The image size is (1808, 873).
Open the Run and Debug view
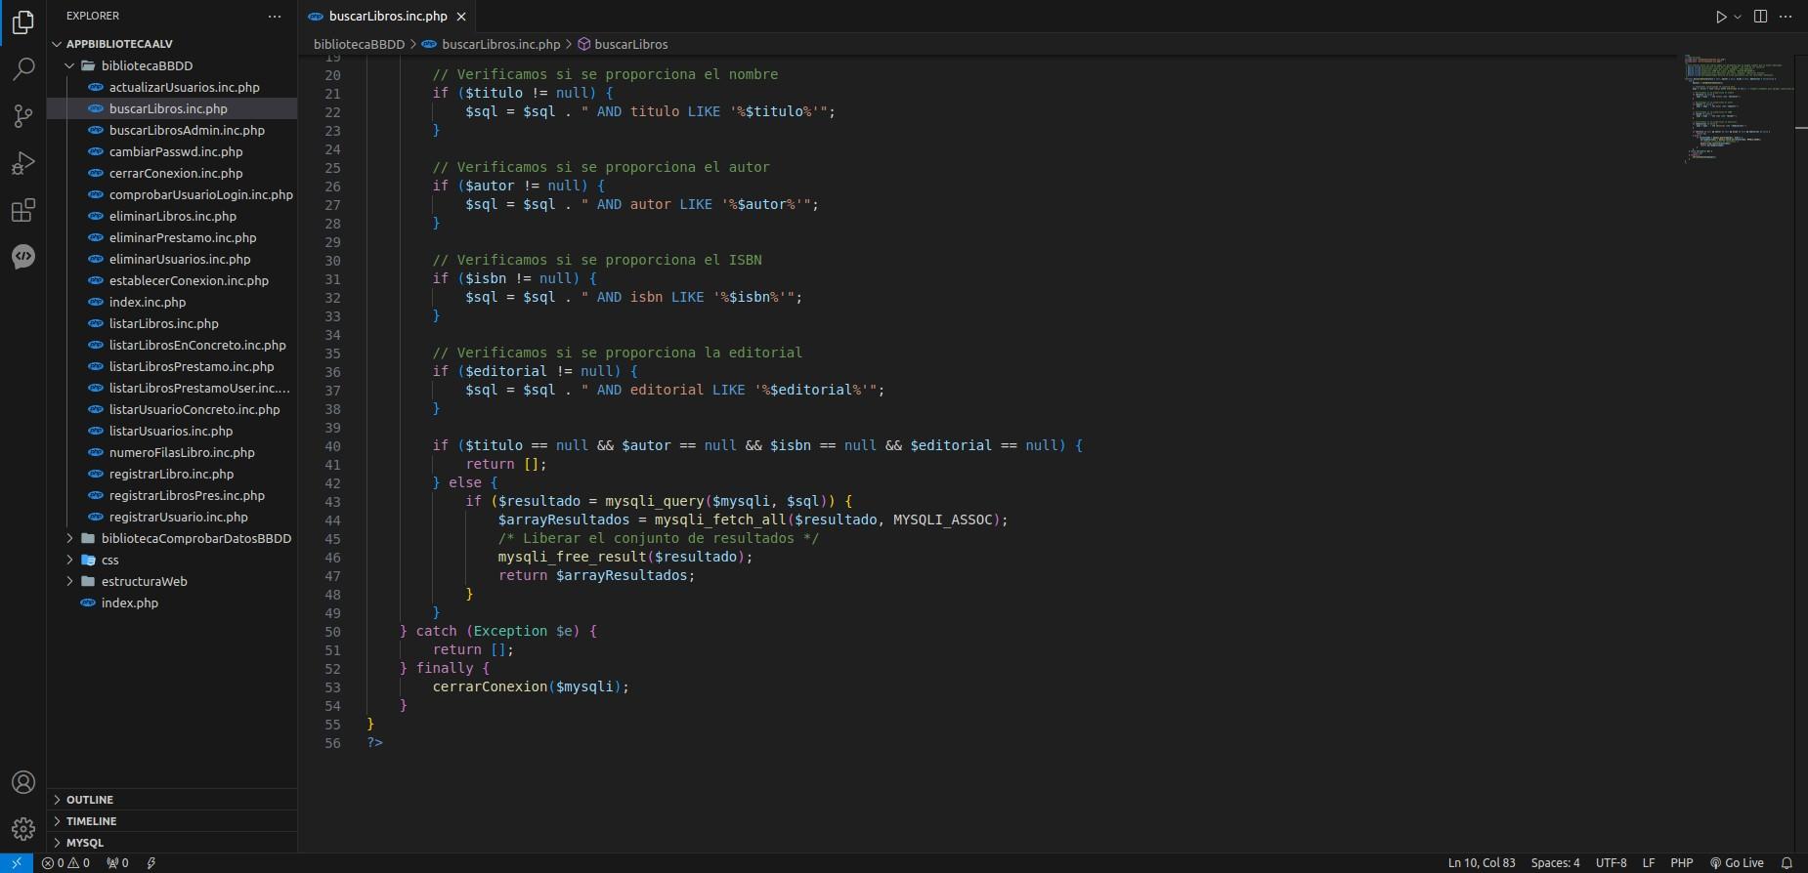coord(23,163)
